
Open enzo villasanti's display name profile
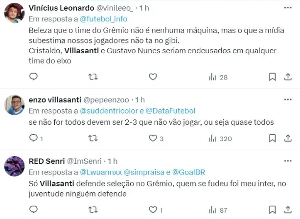click(57, 99)
